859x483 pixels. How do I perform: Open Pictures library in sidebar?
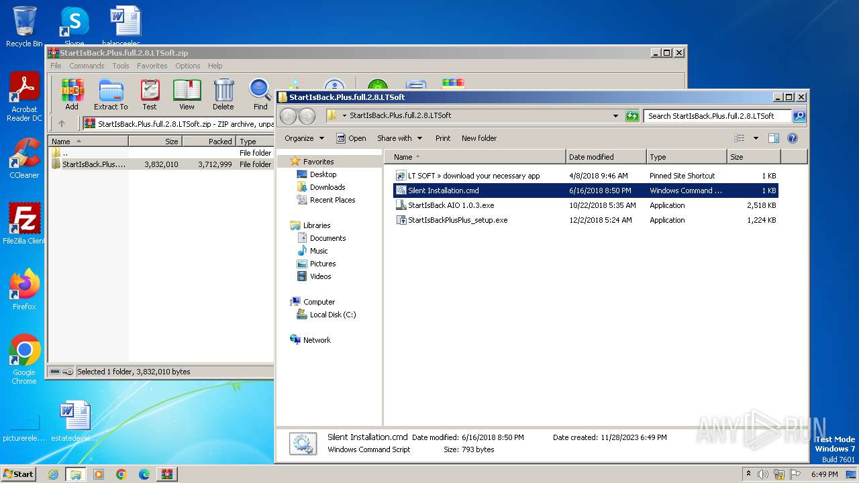pyautogui.click(x=323, y=264)
